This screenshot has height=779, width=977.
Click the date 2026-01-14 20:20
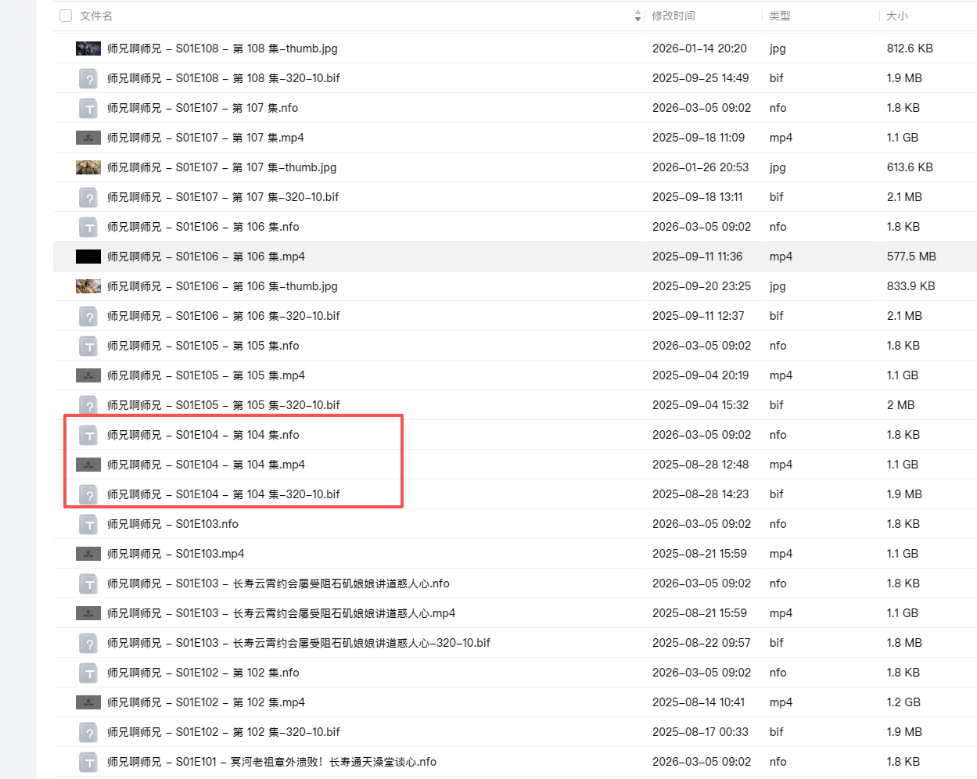tap(699, 48)
